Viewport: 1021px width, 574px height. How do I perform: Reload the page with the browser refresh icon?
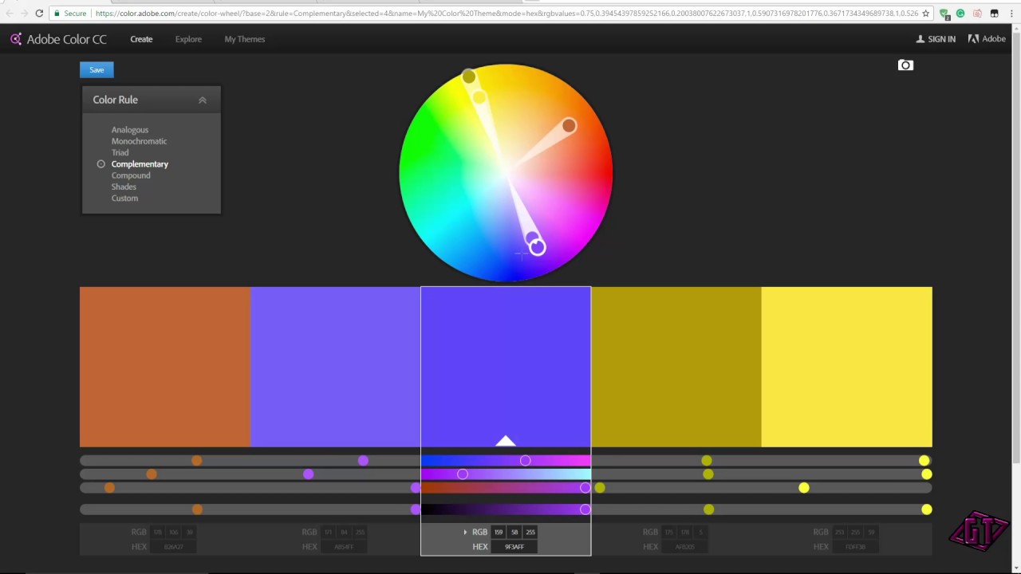[x=39, y=14]
